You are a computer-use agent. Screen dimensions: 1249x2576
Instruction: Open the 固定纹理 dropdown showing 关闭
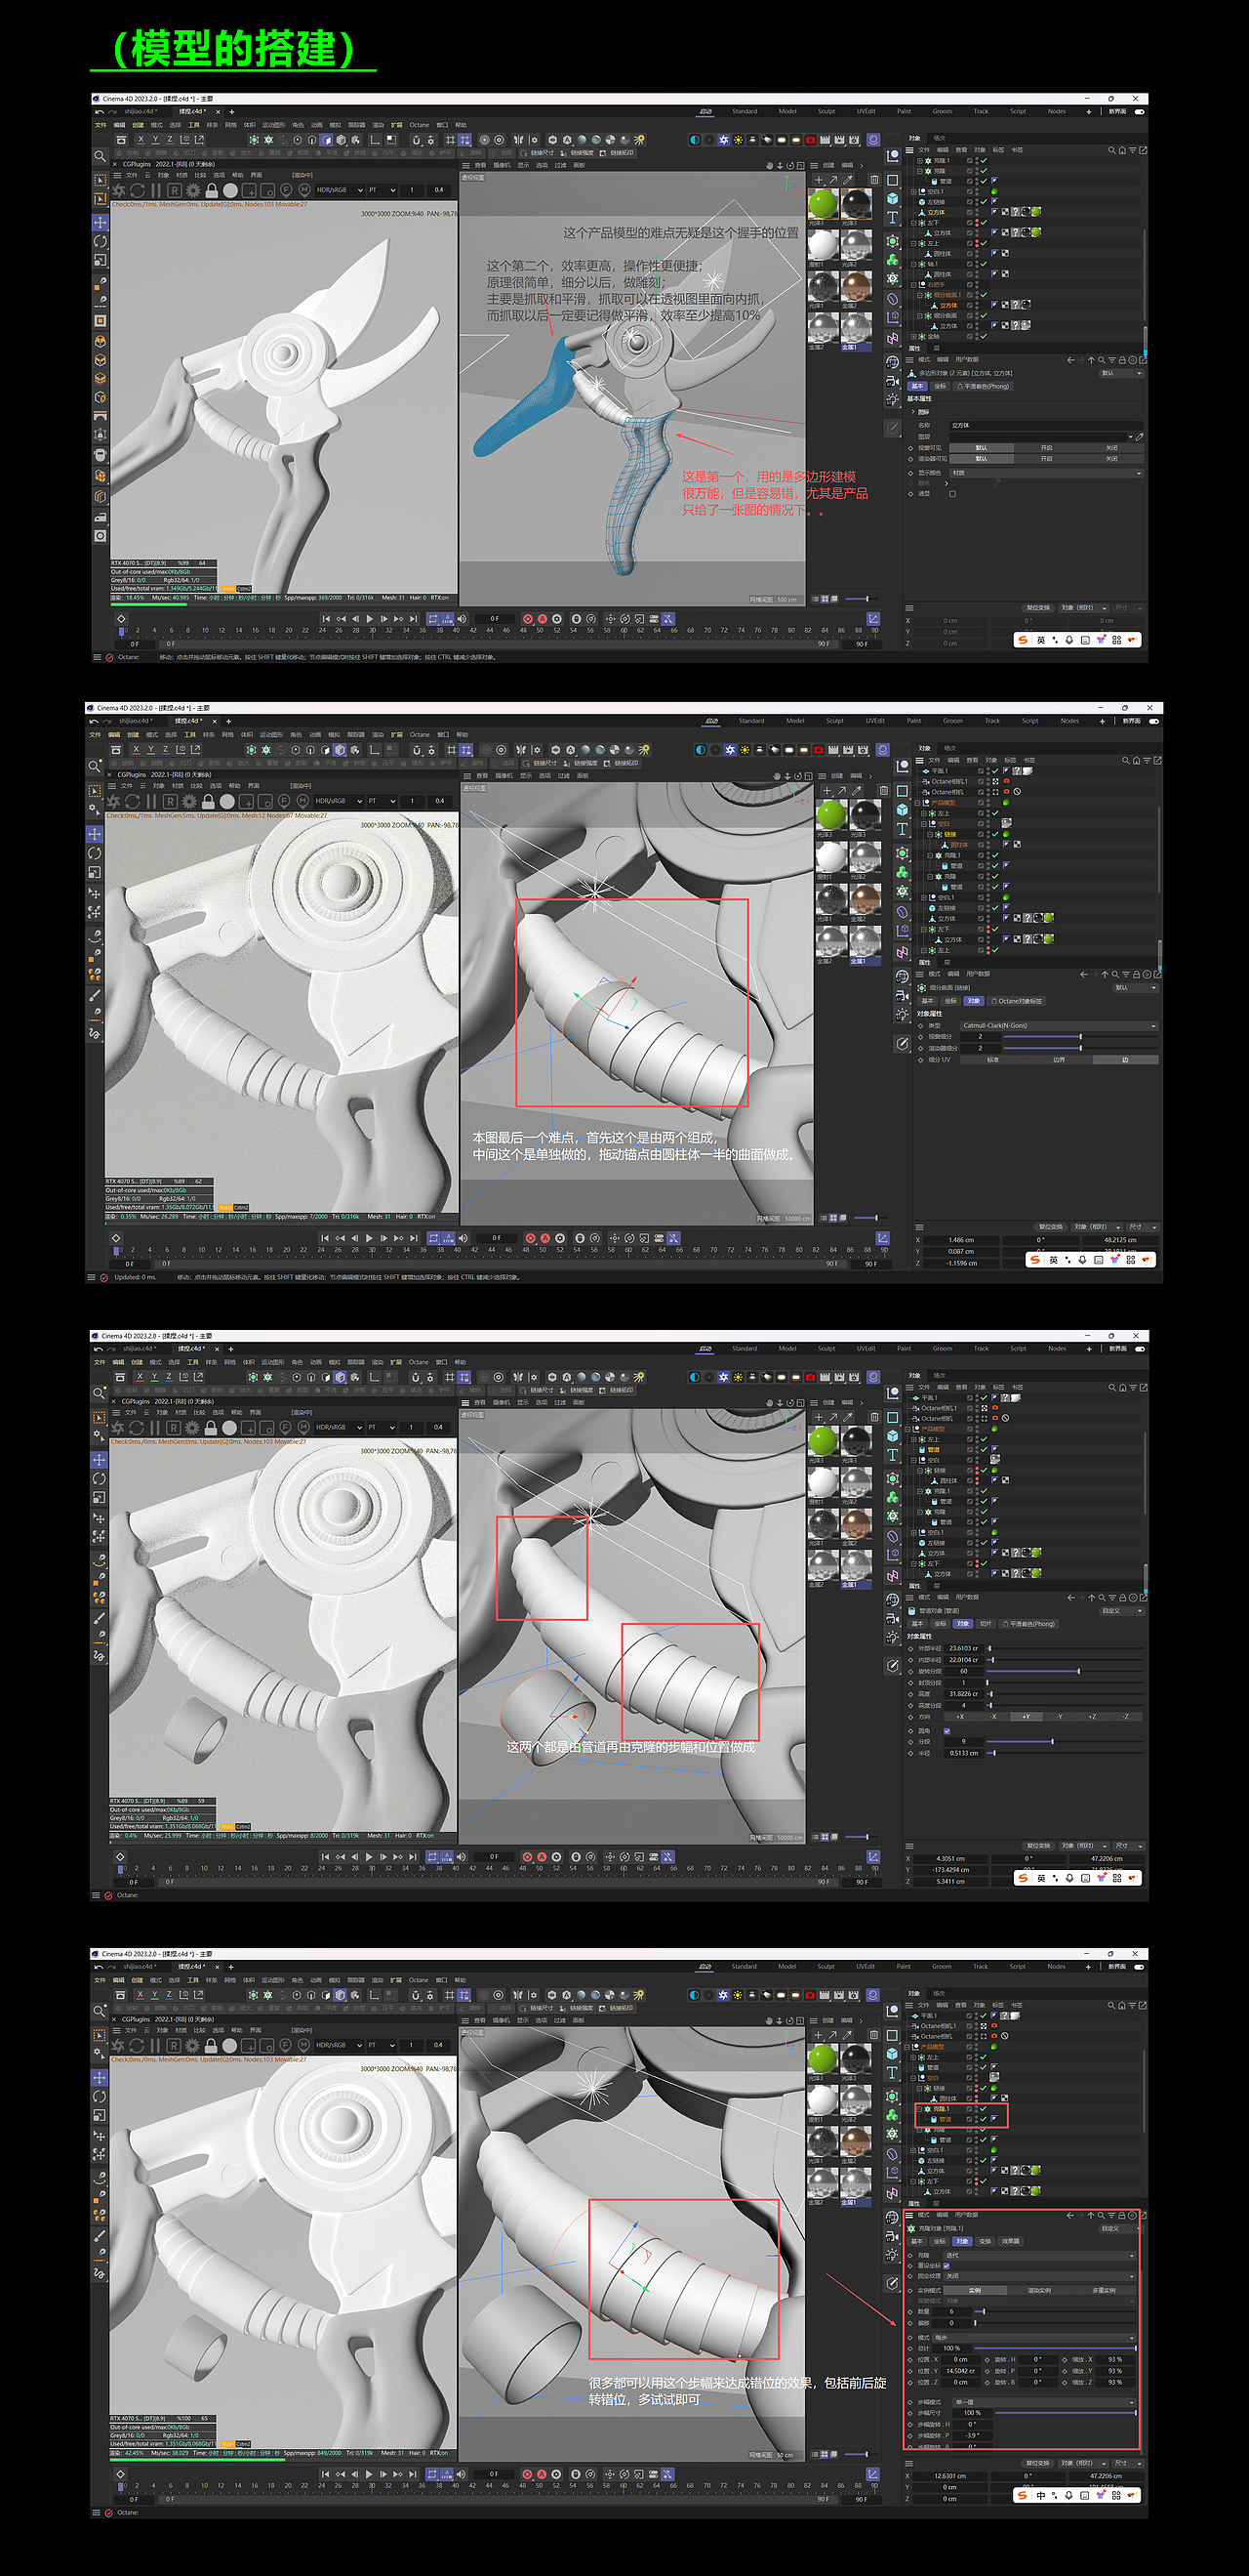1039,2277
